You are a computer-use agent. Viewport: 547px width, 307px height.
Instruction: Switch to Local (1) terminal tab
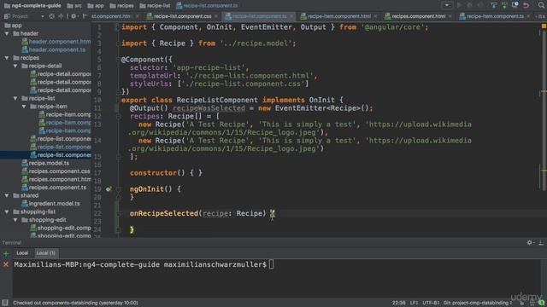click(x=45, y=253)
